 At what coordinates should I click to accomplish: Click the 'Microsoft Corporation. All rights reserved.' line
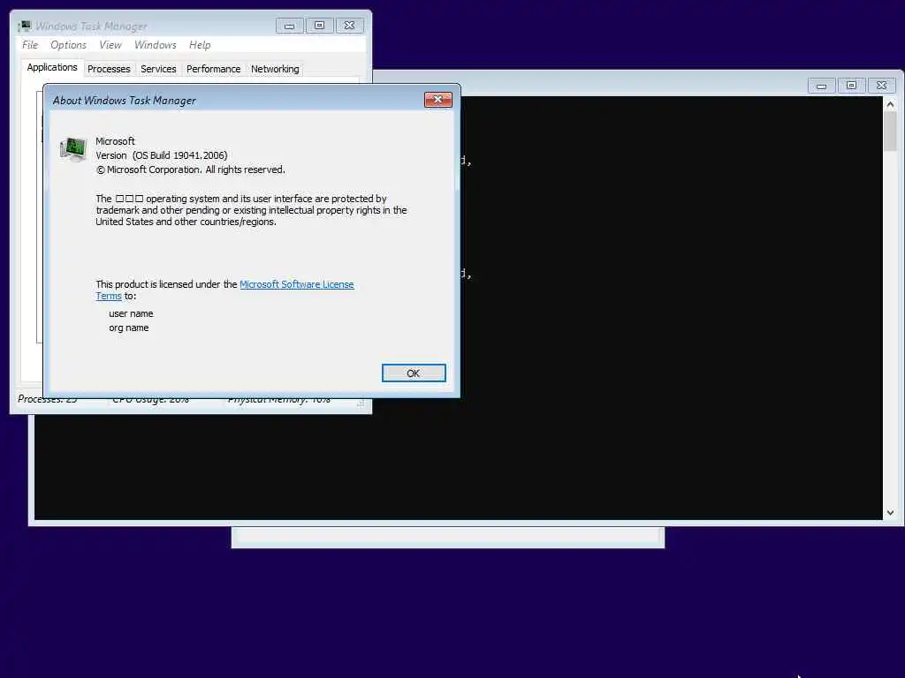(191, 169)
